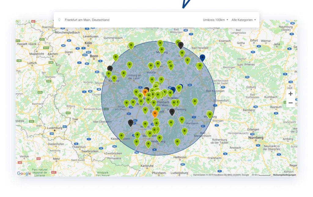Select the orange marker south of Darmstadt

coord(155,114)
